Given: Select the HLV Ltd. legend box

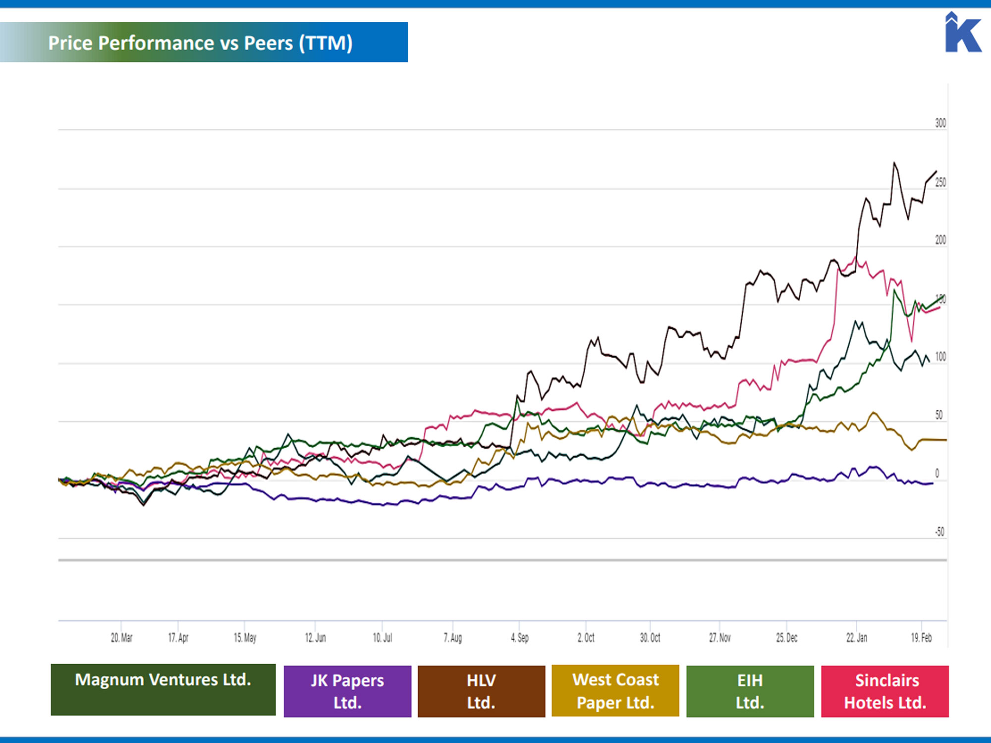Looking at the screenshot, I should coord(481,691).
